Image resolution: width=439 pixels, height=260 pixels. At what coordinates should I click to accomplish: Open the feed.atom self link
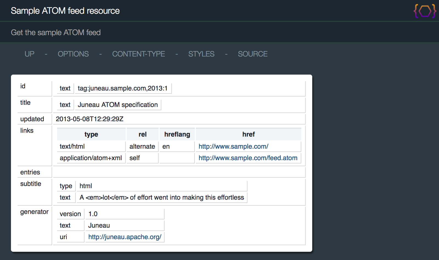coord(248,158)
